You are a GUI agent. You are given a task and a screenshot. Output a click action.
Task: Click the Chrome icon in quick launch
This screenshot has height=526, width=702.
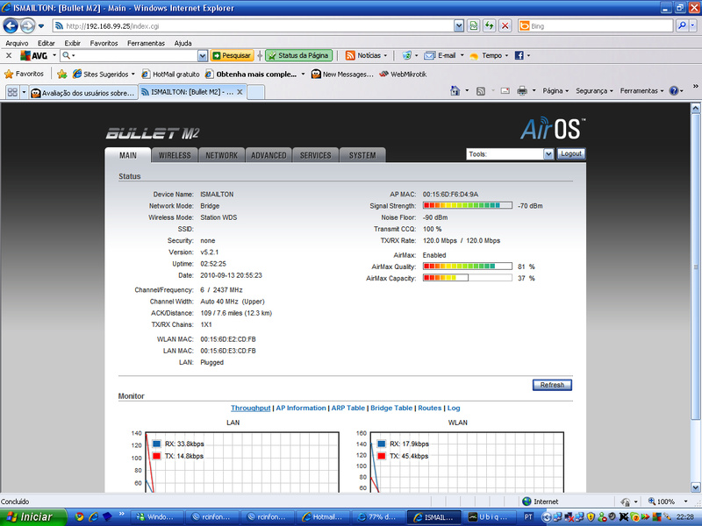pos(80,516)
